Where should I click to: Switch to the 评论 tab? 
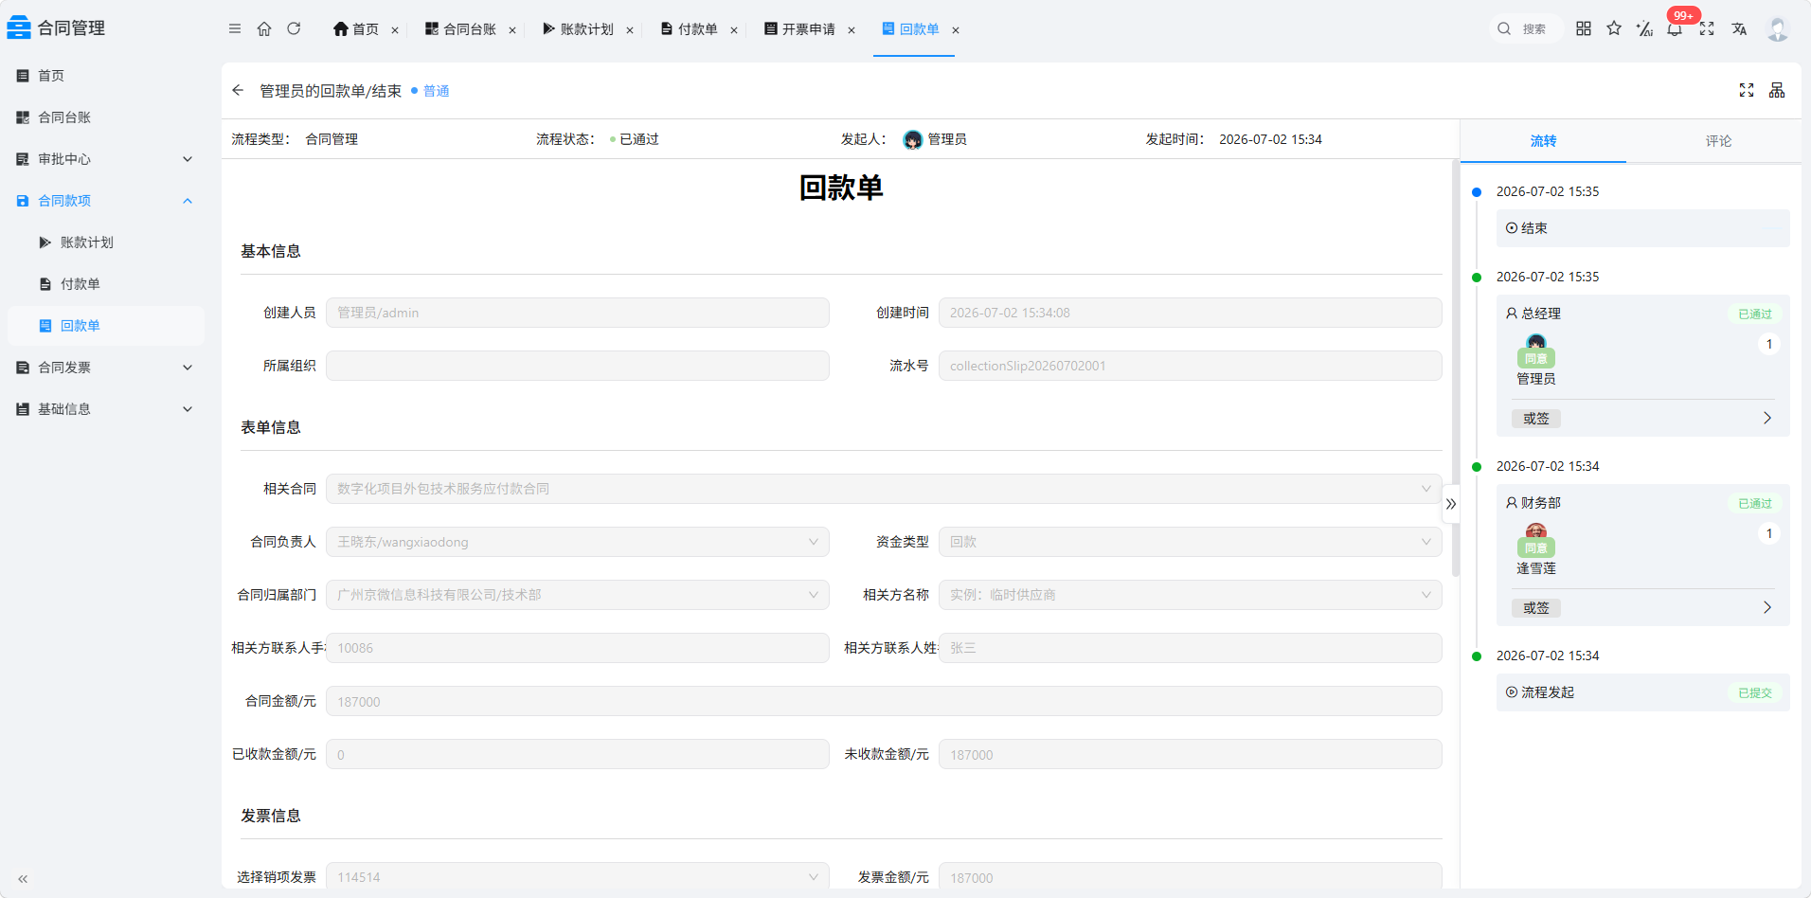coord(1718,141)
